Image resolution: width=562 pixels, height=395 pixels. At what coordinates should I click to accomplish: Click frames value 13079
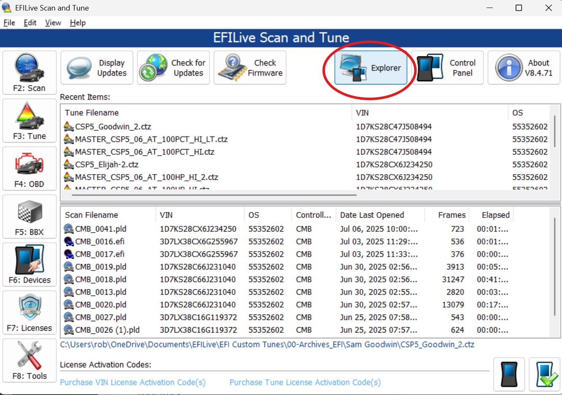(453, 305)
